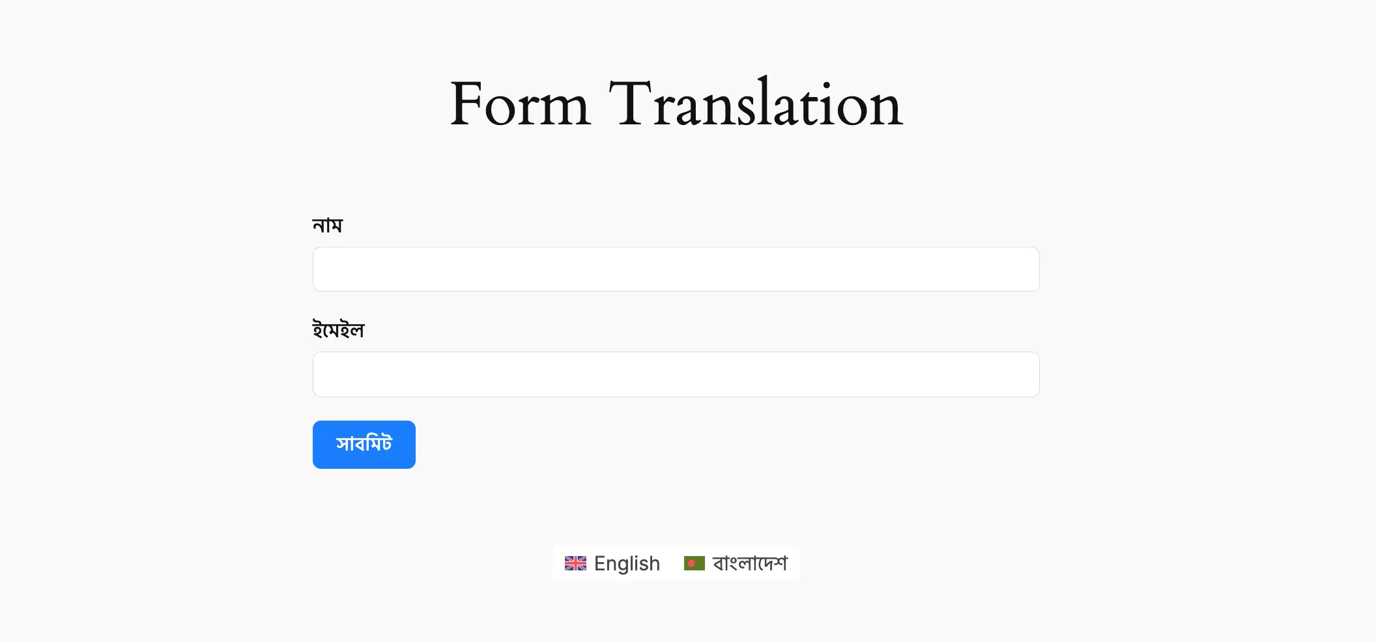This screenshot has height=642, width=1376.
Task: Place cursor in the email entry field
Action: pos(676,374)
